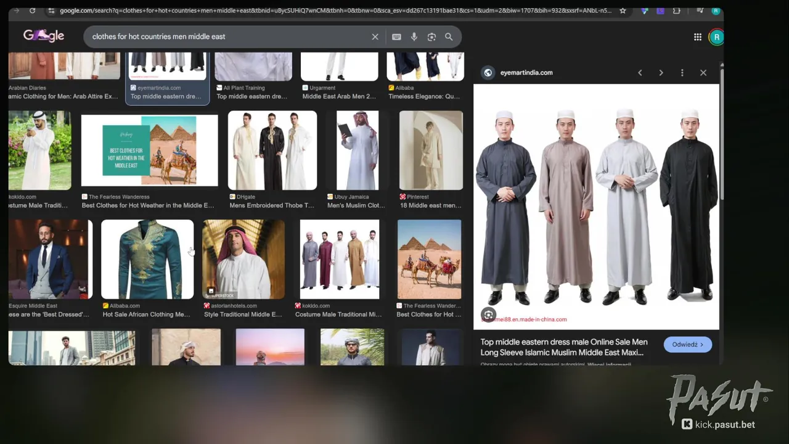Click 'The Fearless Wanderess' source label
Screen dimensions: 789x444
(x=119, y=197)
